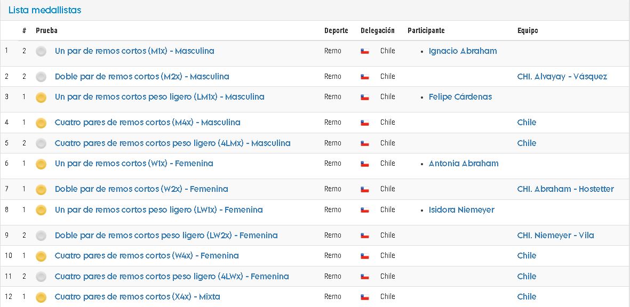This screenshot has width=630, height=307.
Task: Open team CHI. Abraham - Hostetter
Action: click(565, 189)
